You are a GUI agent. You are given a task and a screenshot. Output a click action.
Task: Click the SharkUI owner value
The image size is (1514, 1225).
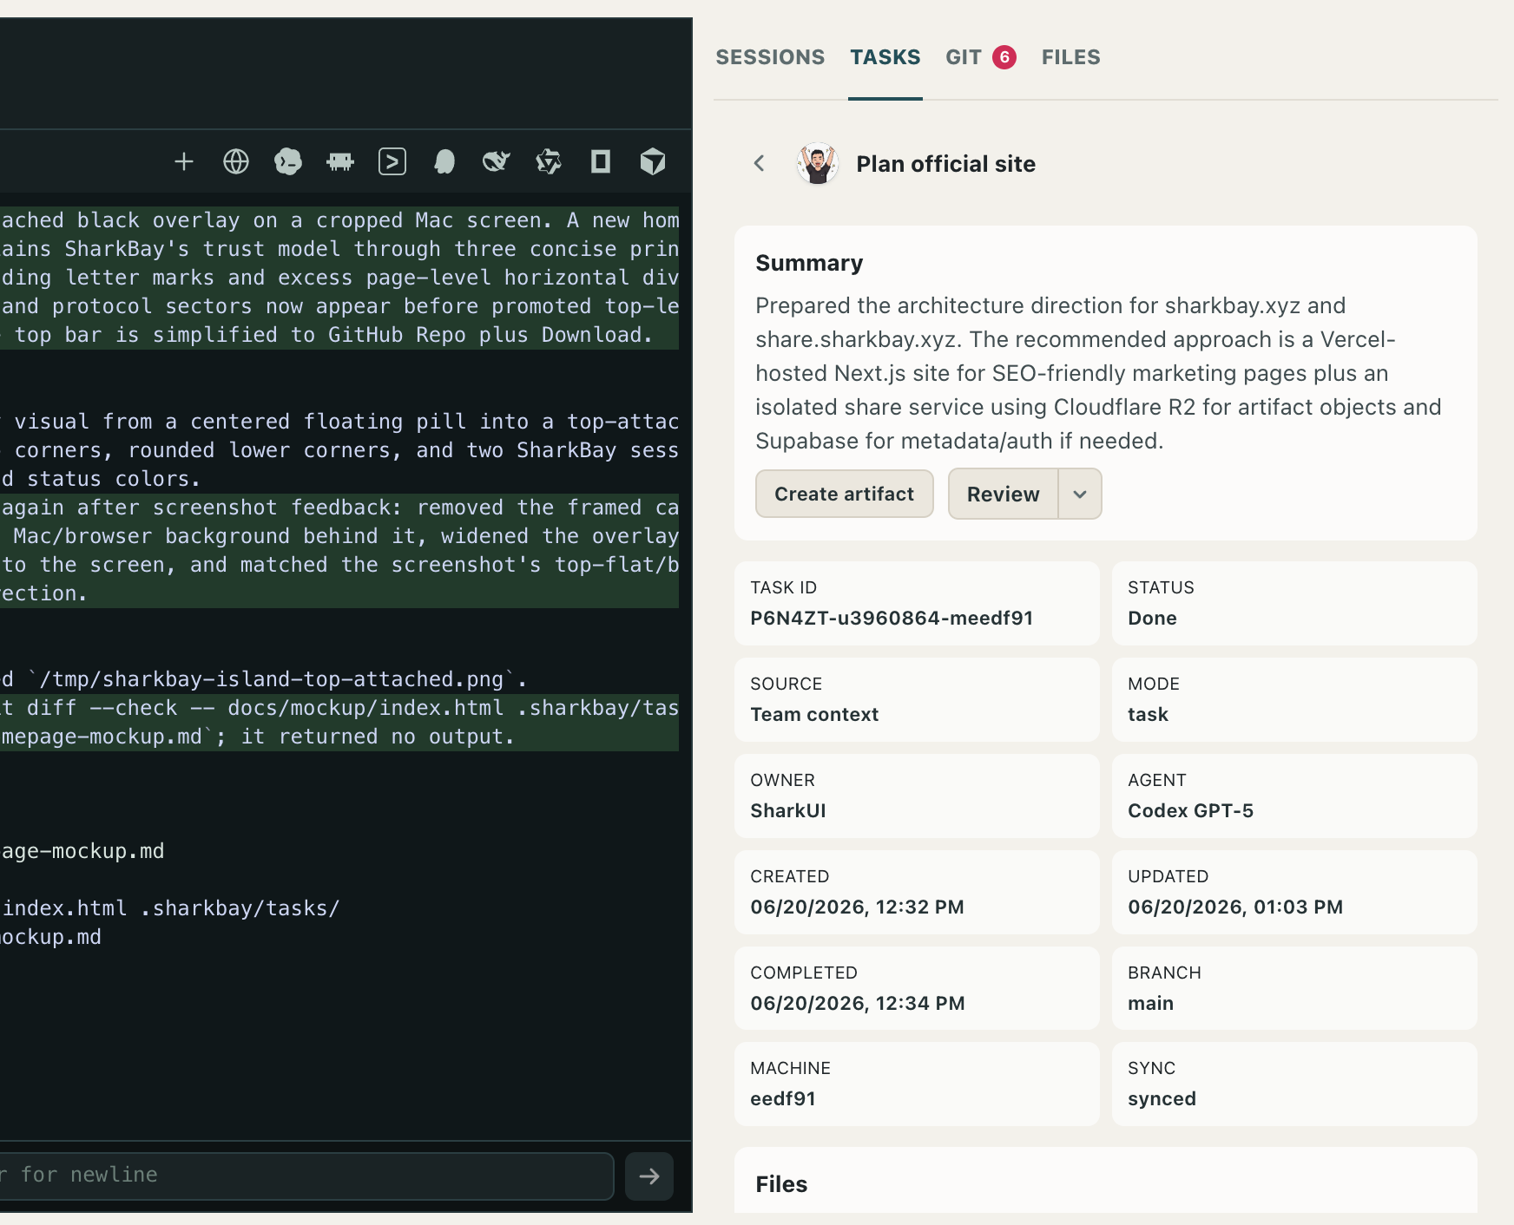pyautogui.click(x=788, y=810)
